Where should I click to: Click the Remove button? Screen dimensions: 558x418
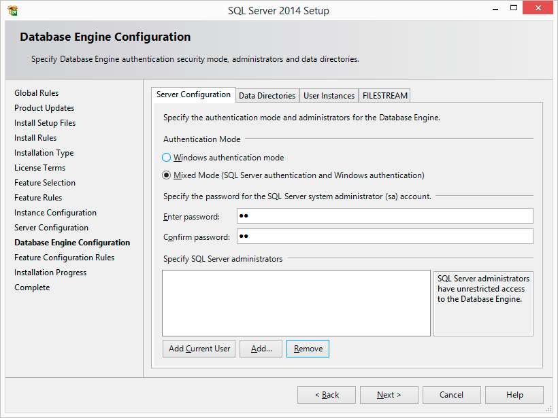pos(308,349)
